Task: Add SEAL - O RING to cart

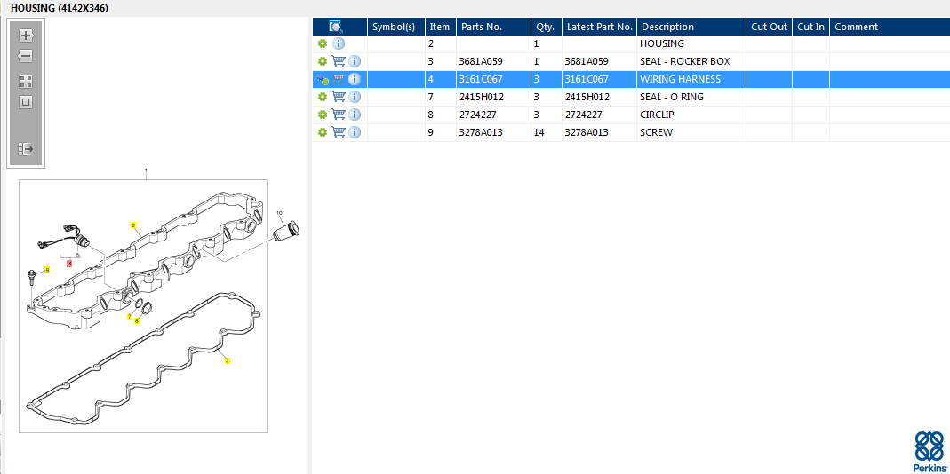Action: (x=339, y=96)
